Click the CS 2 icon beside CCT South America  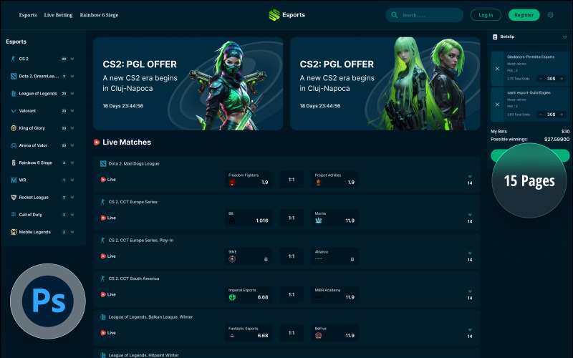tap(102, 279)
